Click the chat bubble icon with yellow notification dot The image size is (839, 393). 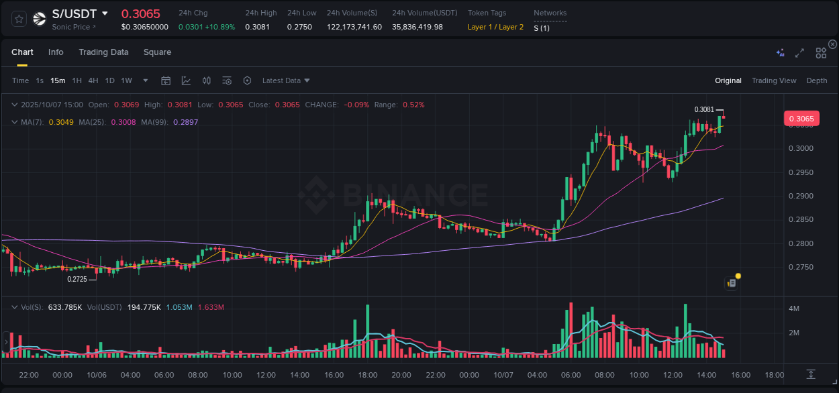click(731, 283)
